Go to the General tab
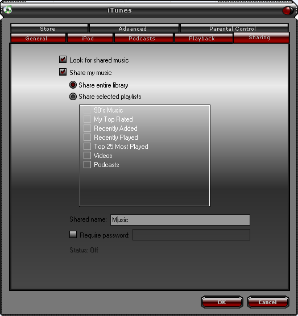 coord(38,38)
